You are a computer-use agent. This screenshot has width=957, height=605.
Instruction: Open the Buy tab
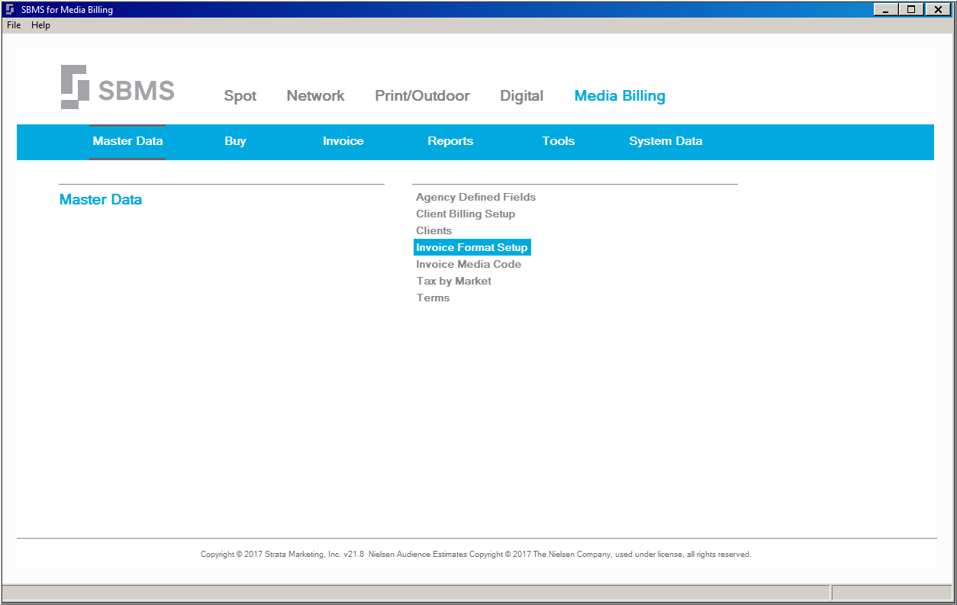pos(235,141)
